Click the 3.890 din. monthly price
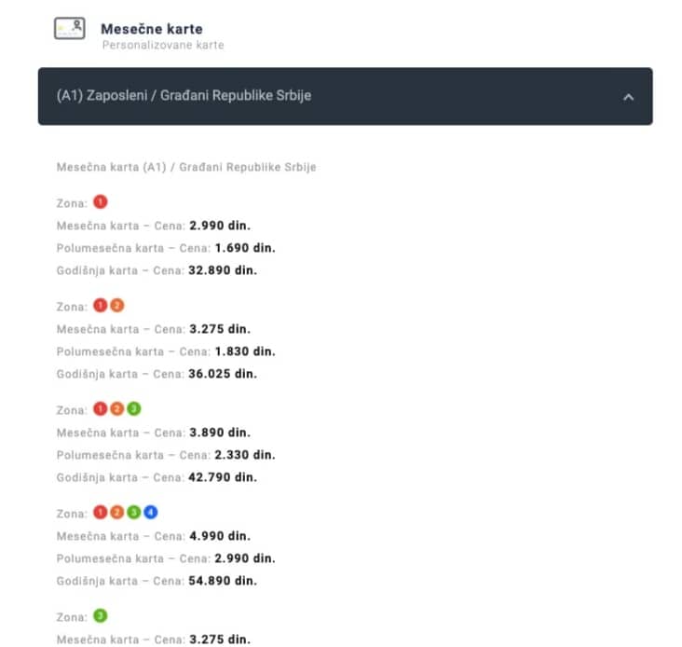 click(220, 433)
